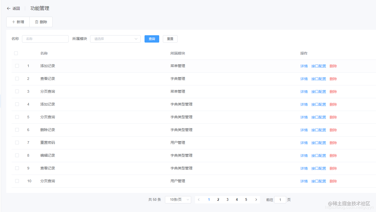Click the 所属模块 column header
Image resolution: width=376 pixels, height=212 pixels.
click(178, 53)
